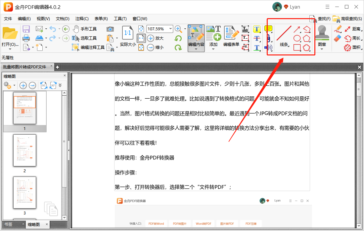Select the oval shape tool
The height and width of the screenshot is (231, 364).
pos(297,38)
